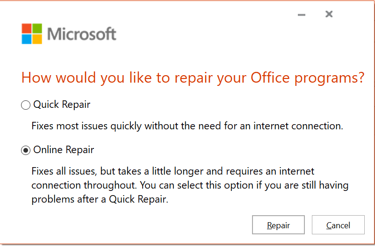The image size is (375, 246).
Task: Minimize the Office repair dialog
Action: click(x=302, y=15)
